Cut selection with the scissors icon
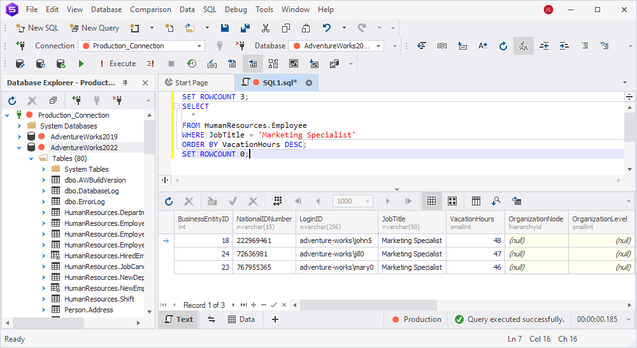Image resolution: width=637 pixels, height=348 pixels. point(266,28)
